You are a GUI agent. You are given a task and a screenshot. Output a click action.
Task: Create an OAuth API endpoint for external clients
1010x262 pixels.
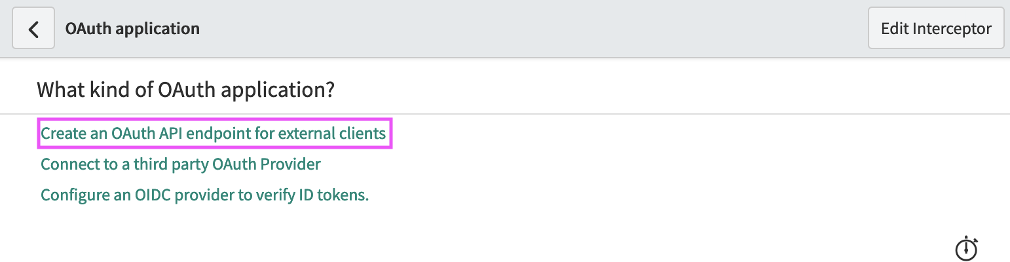point(214,134)
